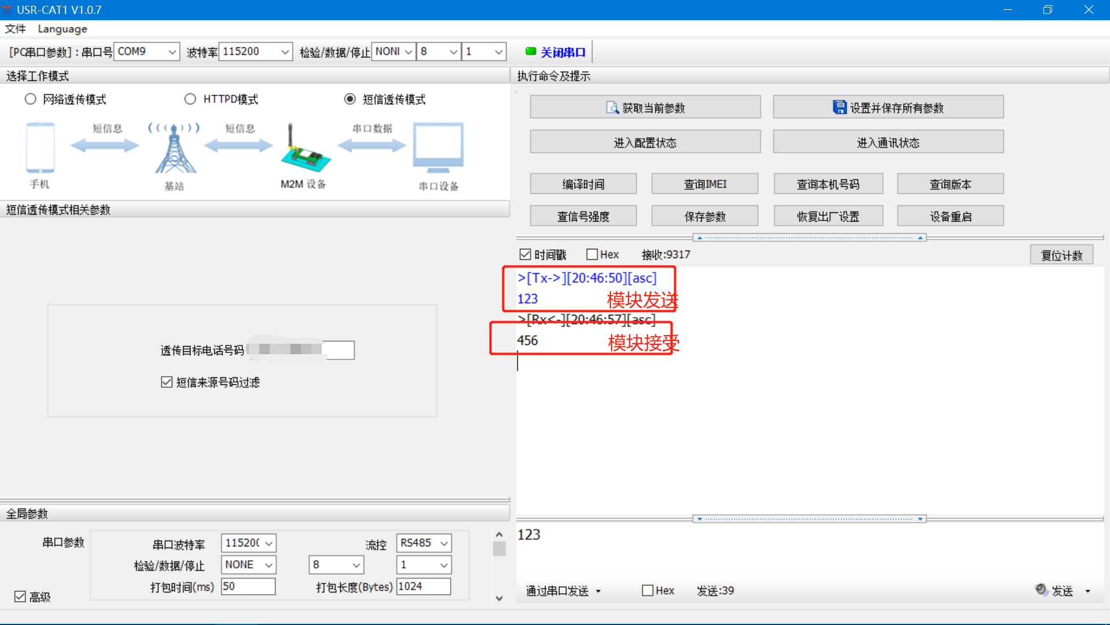
Task: Open the 文件 menu
Action: coord(16,28)
